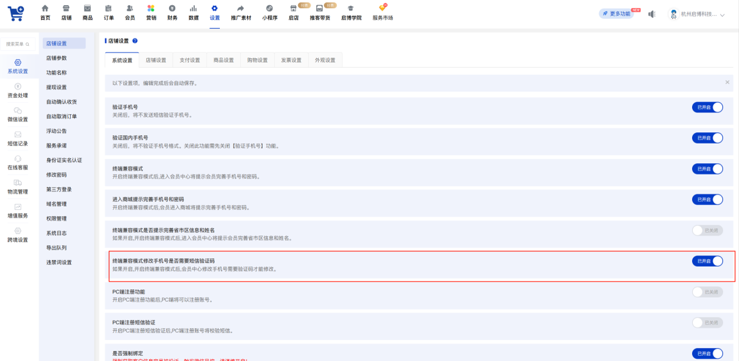Image resolution: width=739 pixels, height=361 pixels.
Task: Toggle the 验证手机号 switch
Action: pyautogui.click(x=708, y=107)
